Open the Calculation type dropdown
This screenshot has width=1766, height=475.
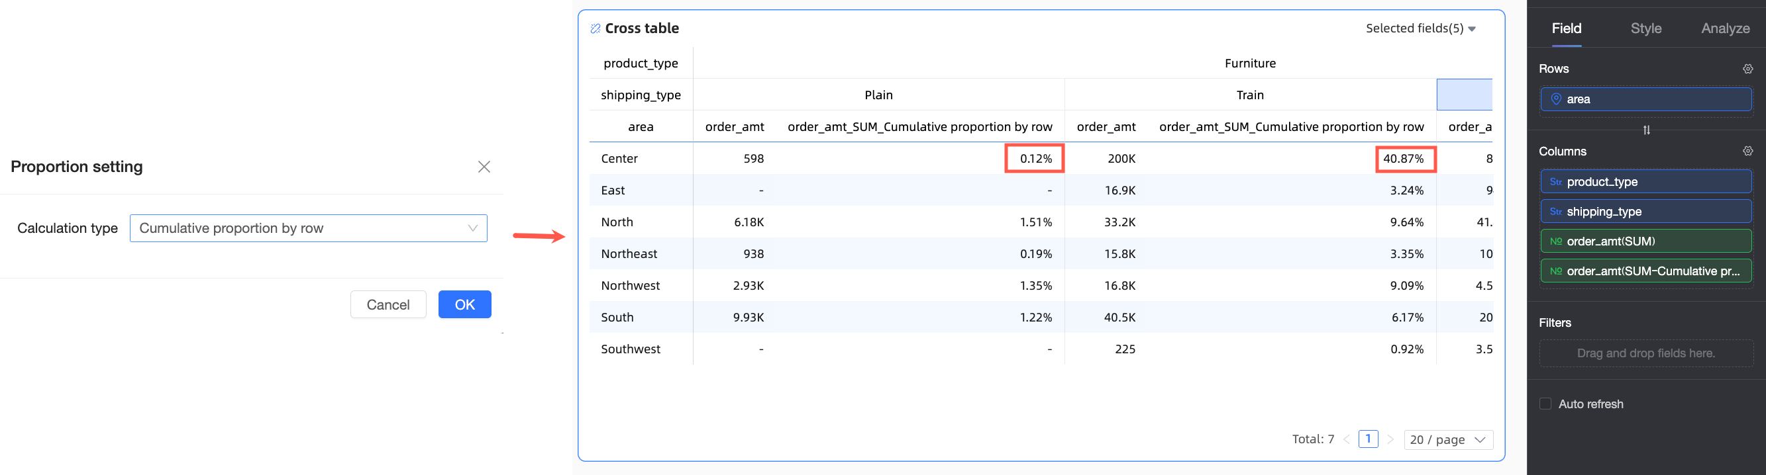click(308, 229)
